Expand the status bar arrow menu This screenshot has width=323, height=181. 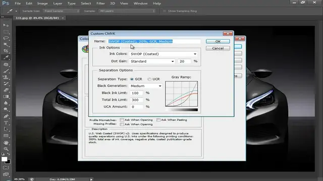point(91,179)
